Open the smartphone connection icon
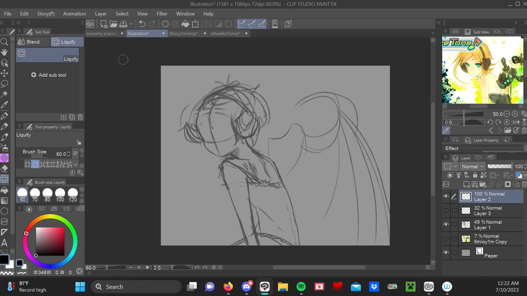Screen dimensions: 527x296 (274, 24)
